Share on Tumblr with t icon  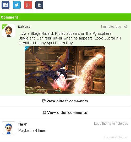coord(39,5)
